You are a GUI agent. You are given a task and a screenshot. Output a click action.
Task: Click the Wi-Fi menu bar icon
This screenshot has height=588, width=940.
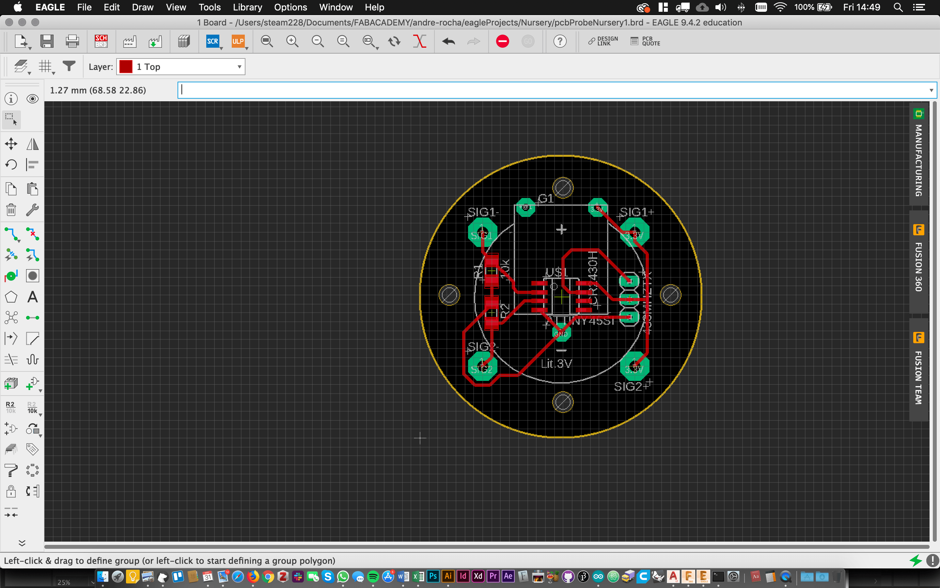tap(780, 7)
